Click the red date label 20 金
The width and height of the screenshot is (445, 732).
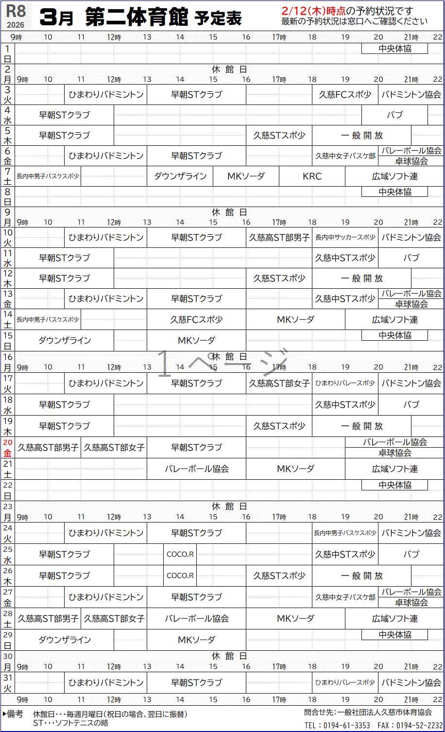point(8,448)
